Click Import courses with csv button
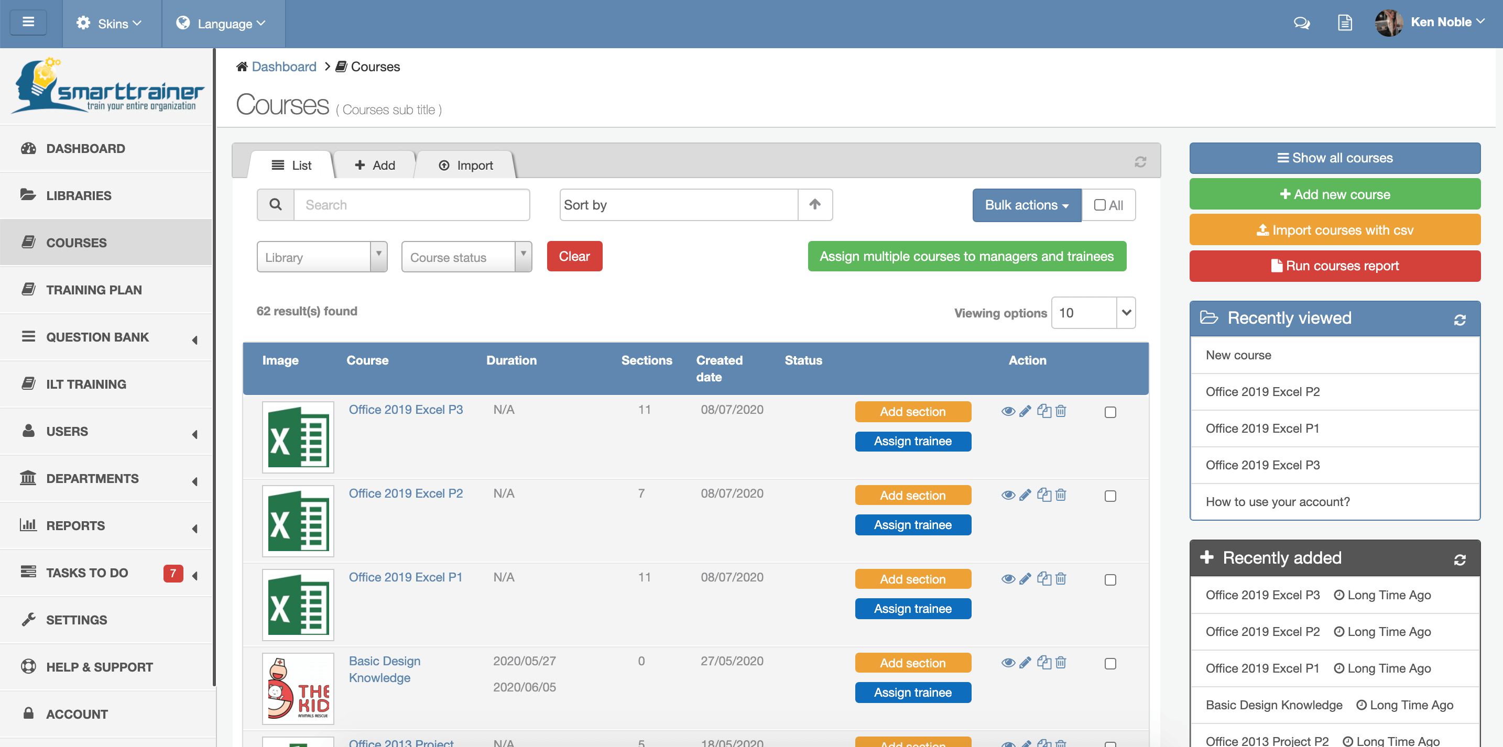This screenshot has width=1503, height=747. click(x=1334, y=230)
